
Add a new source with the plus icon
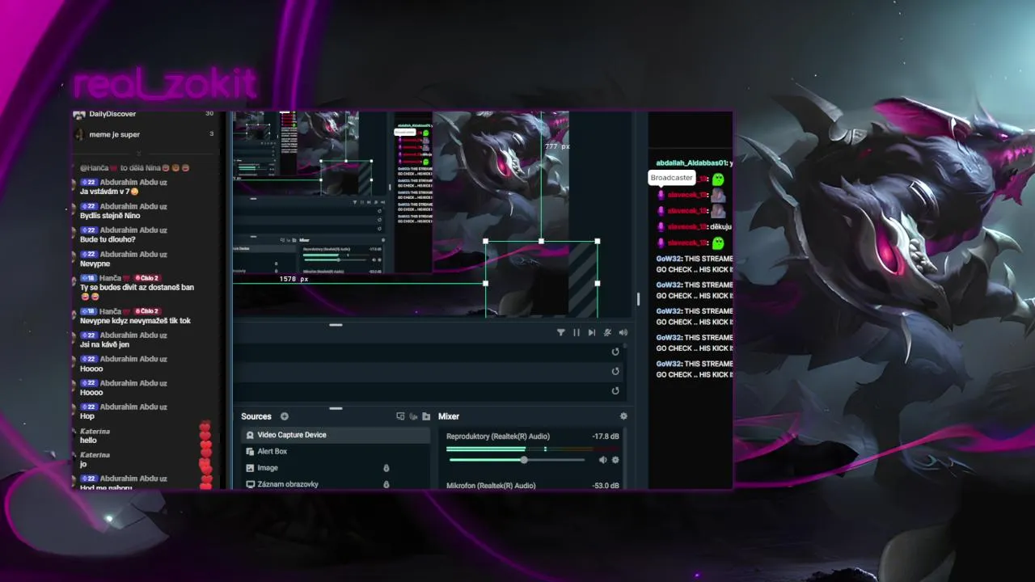(285, 416)
